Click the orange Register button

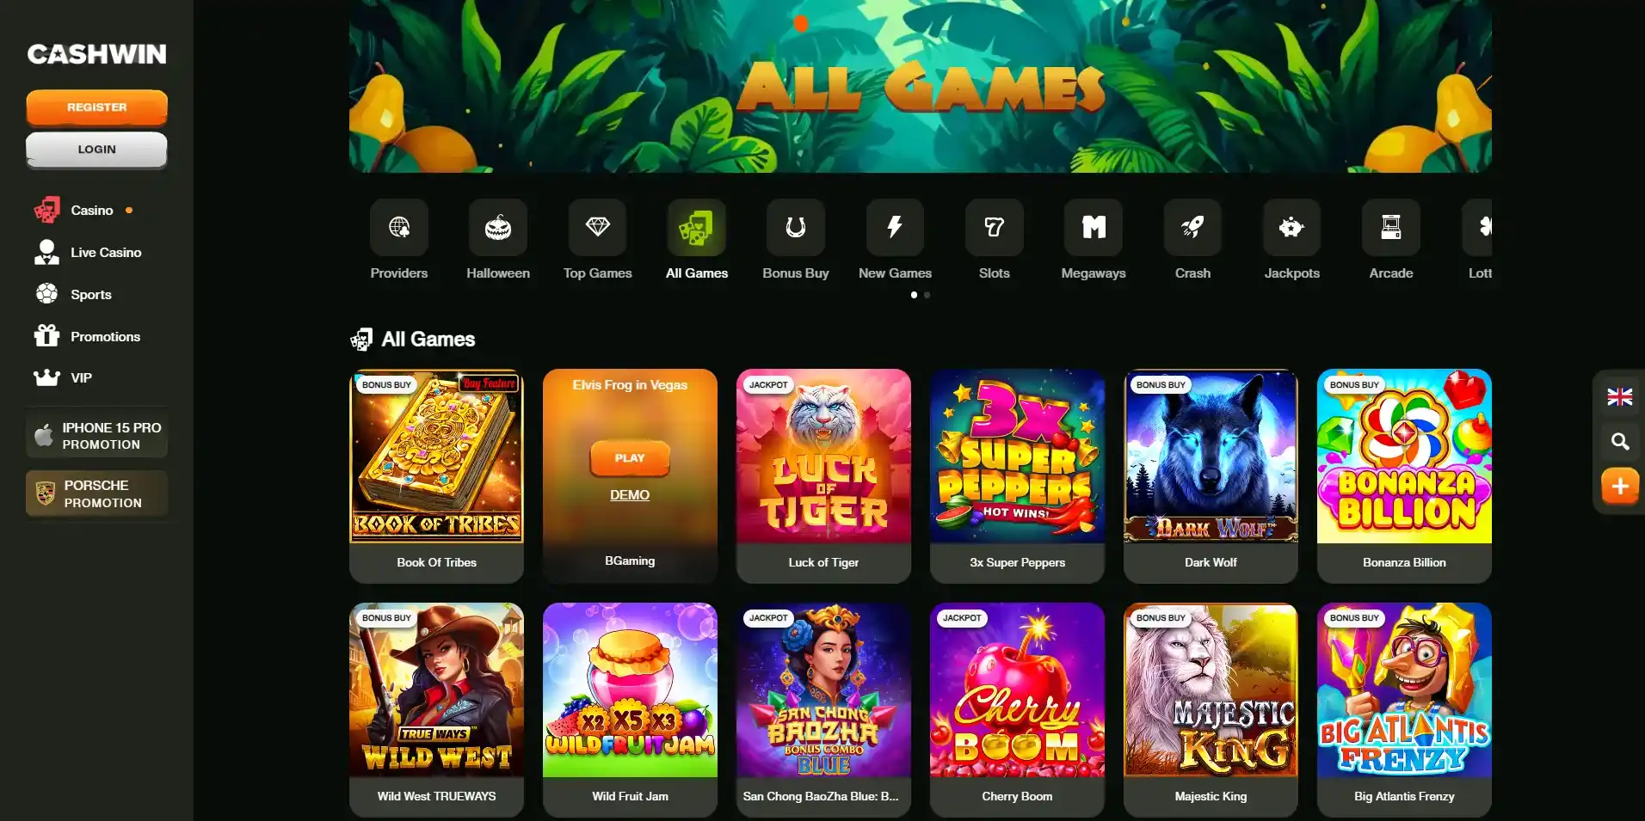tap(96, 107)
